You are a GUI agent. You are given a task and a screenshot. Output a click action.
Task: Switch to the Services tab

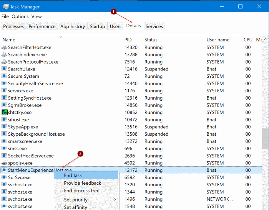tap(154, 26)
